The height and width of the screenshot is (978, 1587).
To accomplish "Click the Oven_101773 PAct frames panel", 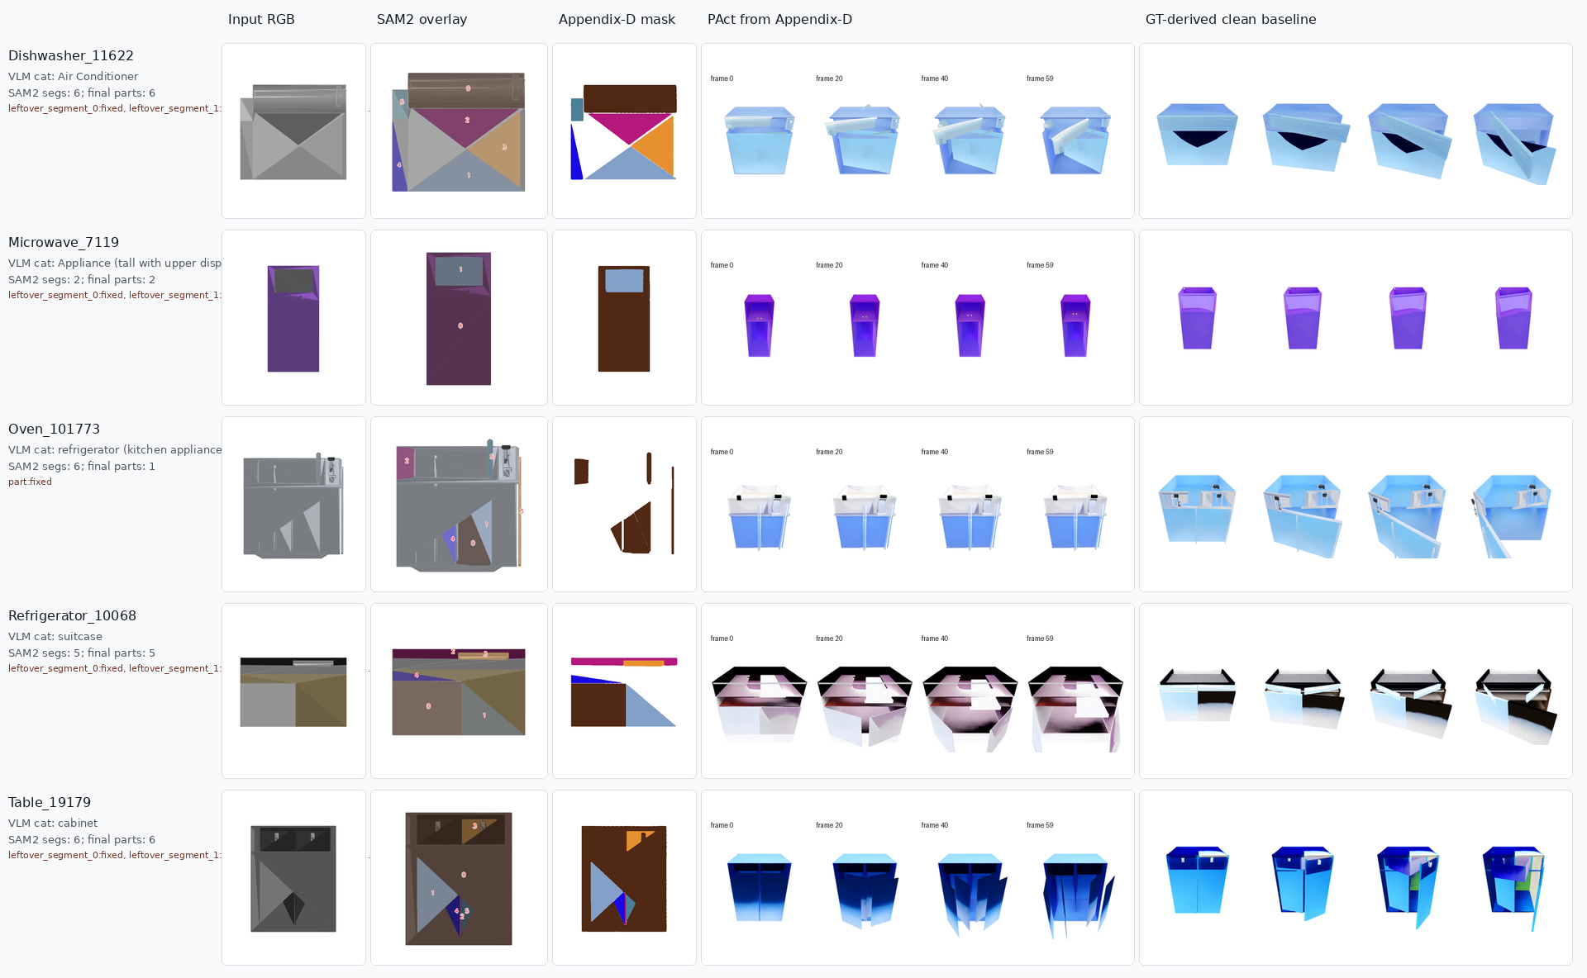I will click(x=917, y=505).
